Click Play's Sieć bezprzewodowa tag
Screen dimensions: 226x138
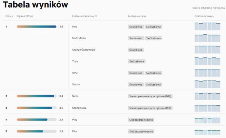141,120
